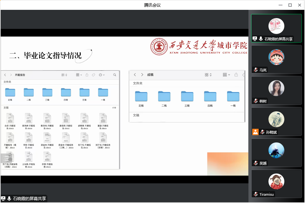Viewport: 305px width, 203px height.
Task: Click the orange host badge beside 孙晓斌
Action: coord(255,132)
